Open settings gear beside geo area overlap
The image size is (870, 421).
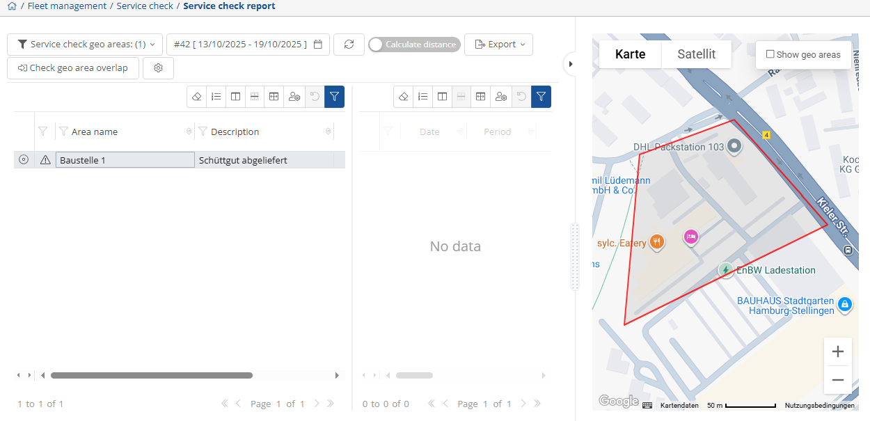point(158,68)
